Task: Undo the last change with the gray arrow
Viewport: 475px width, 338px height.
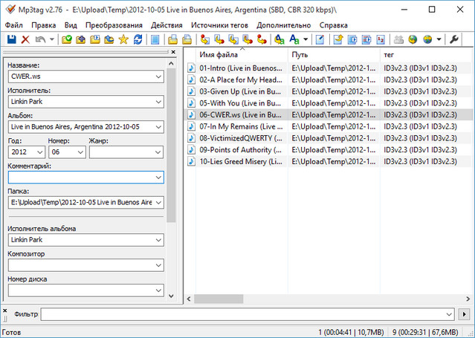Action: click(40, 39)
